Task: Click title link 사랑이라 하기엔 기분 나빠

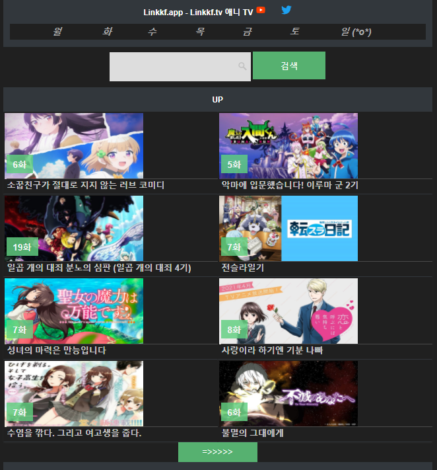Action: [272, 350]
